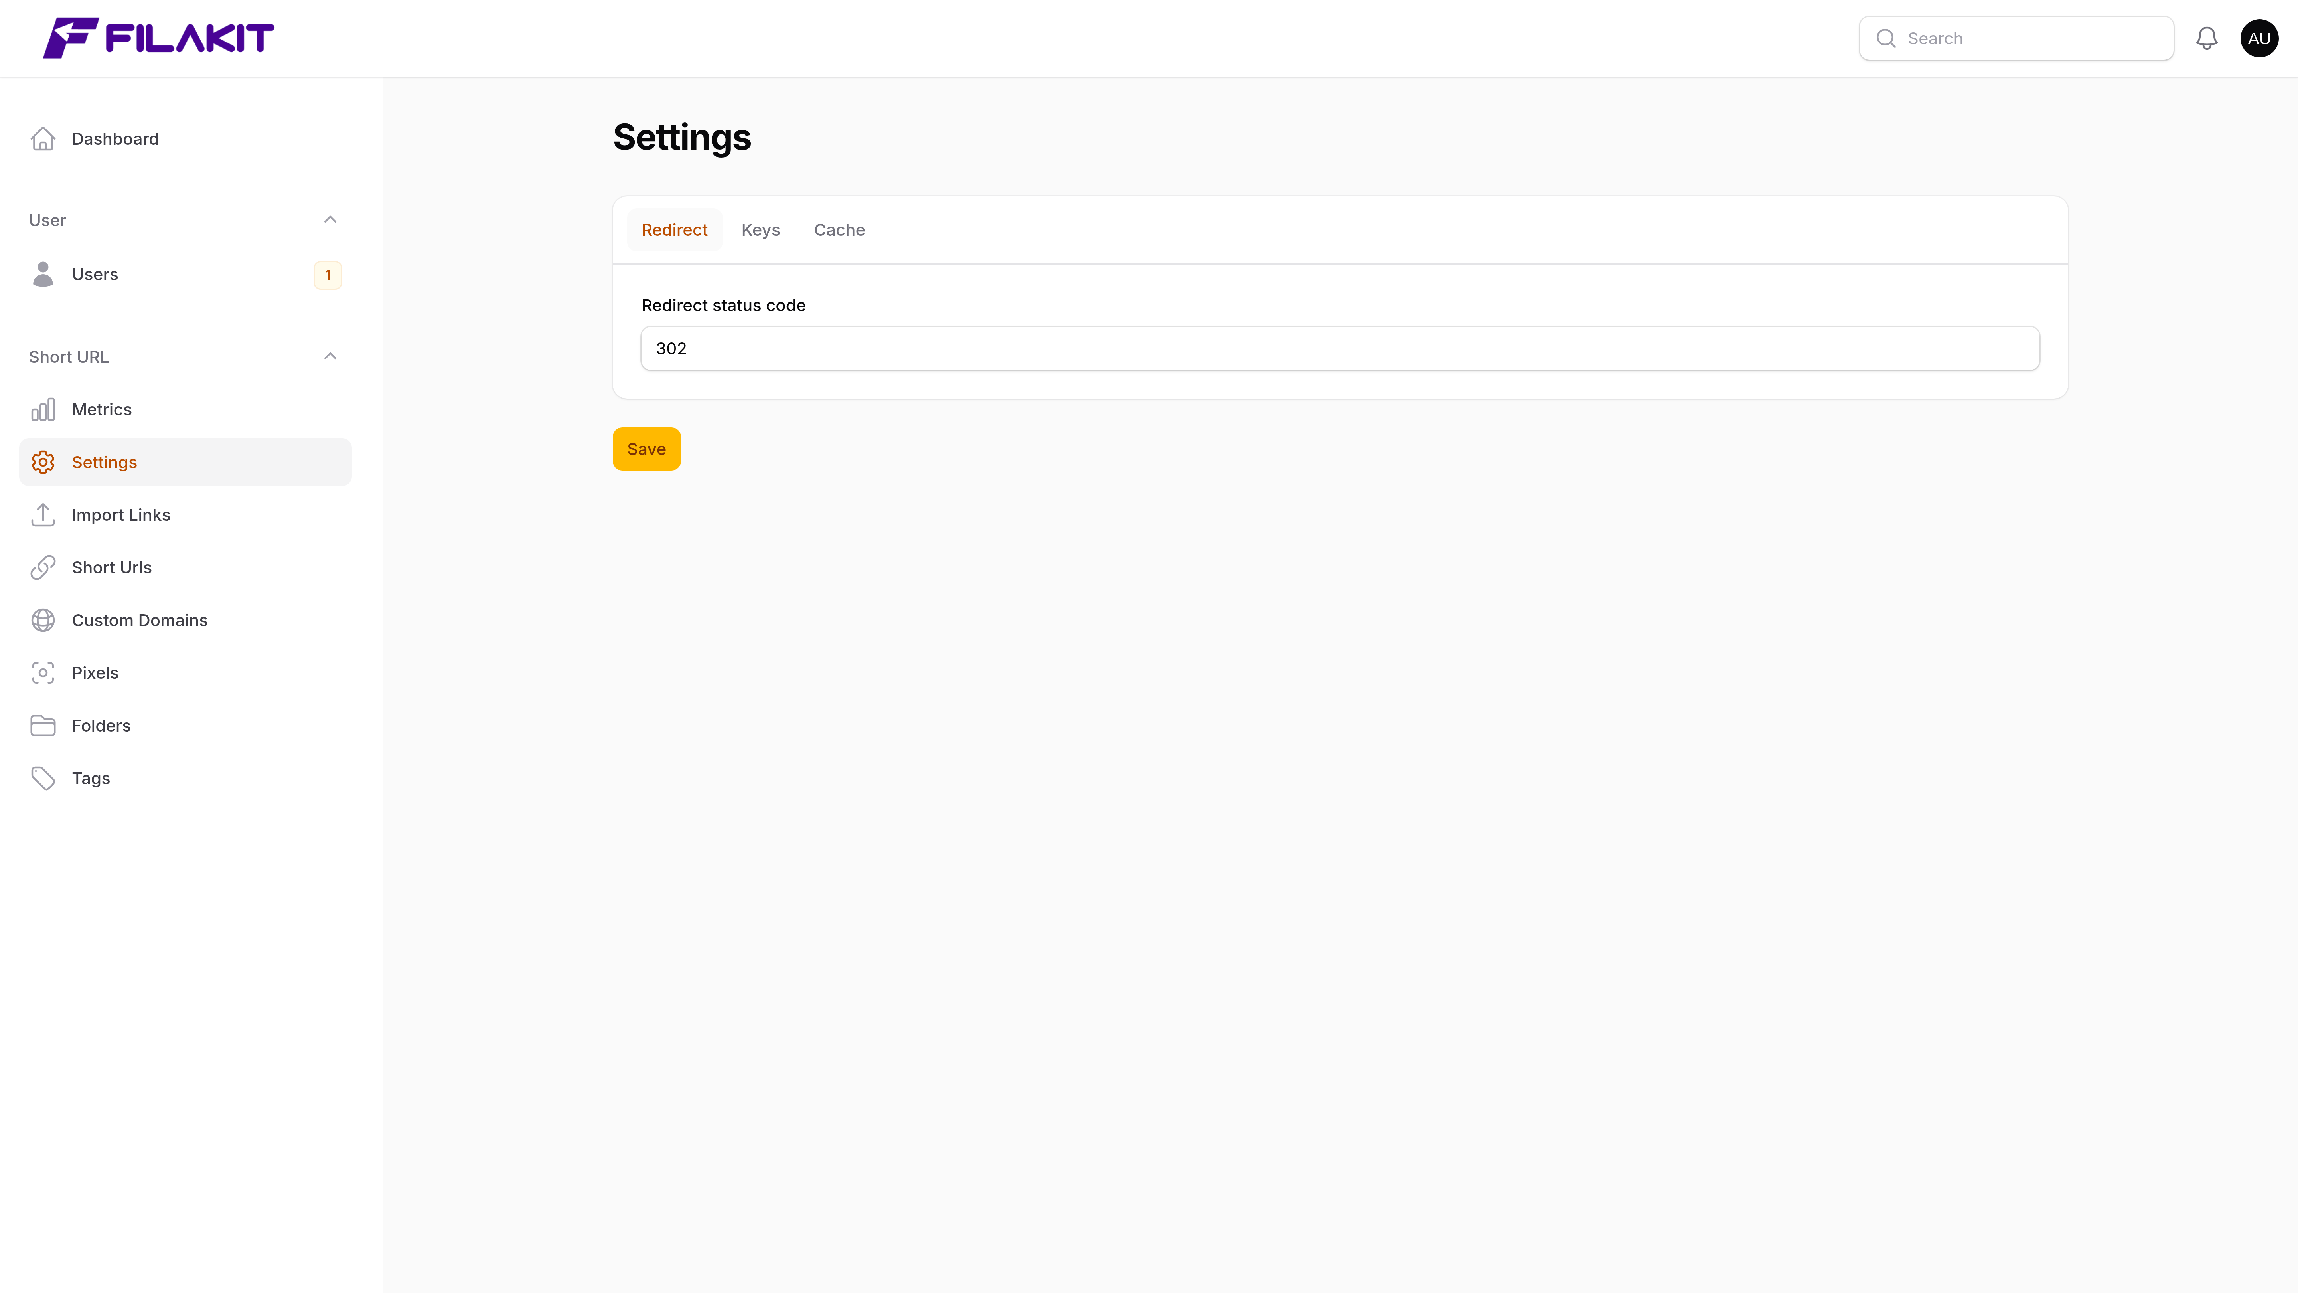Click the Users count badge 1
This screenshot has height=1293, width=2298.
(328, 275)
